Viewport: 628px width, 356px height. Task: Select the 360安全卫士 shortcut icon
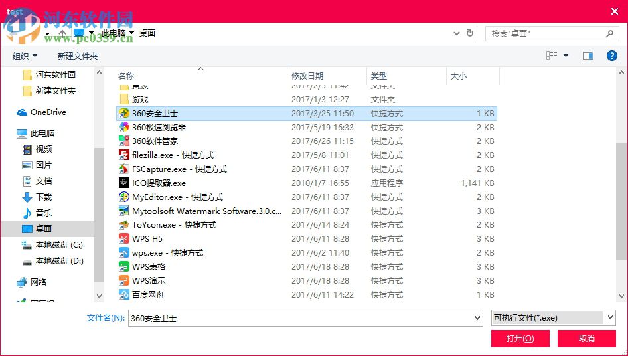tap(123, 114)
